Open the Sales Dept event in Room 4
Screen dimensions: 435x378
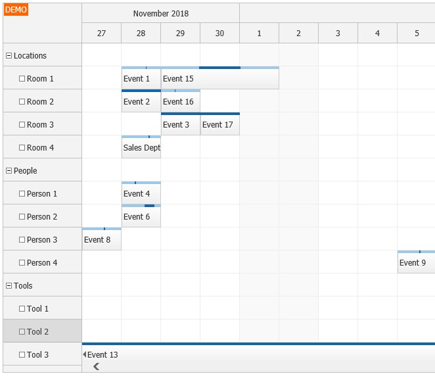(141, 149)
